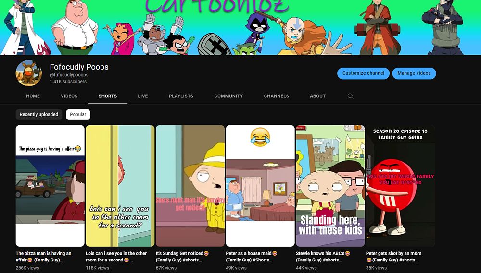Click the Manage videos button
Viewport: 481px width, 273px height.
click(414, 73)
